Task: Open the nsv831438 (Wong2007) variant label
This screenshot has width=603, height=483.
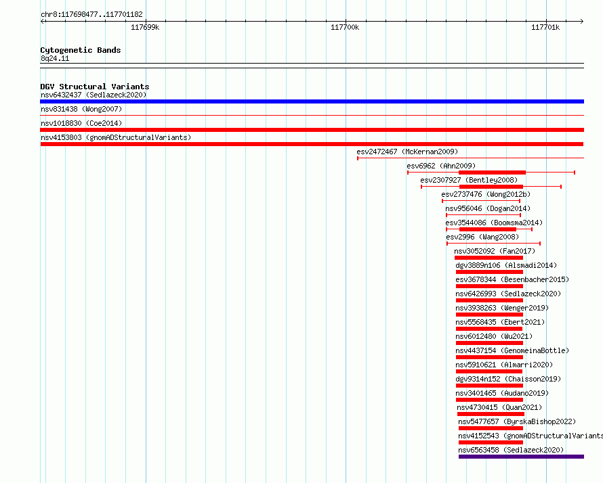Action: 81,109
